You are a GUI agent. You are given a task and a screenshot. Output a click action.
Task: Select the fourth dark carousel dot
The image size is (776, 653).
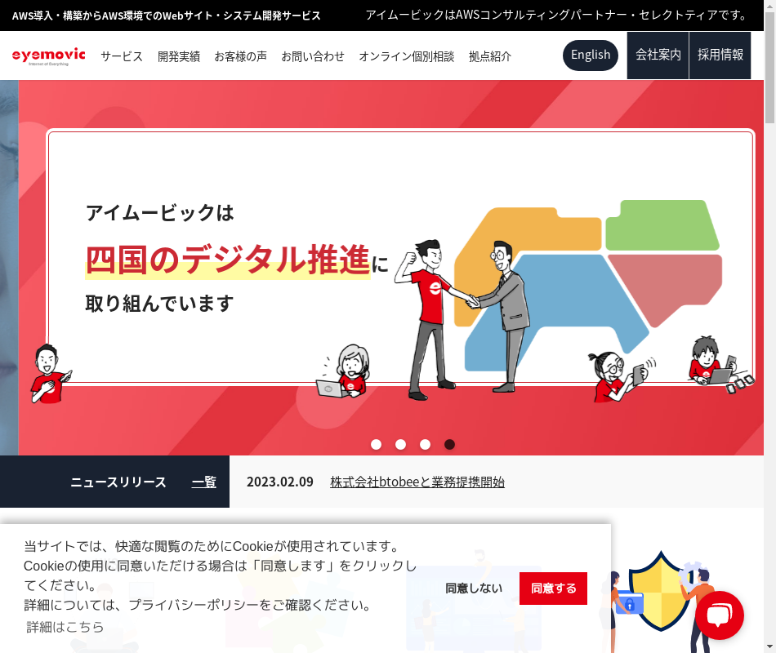[x=449, y=444]
